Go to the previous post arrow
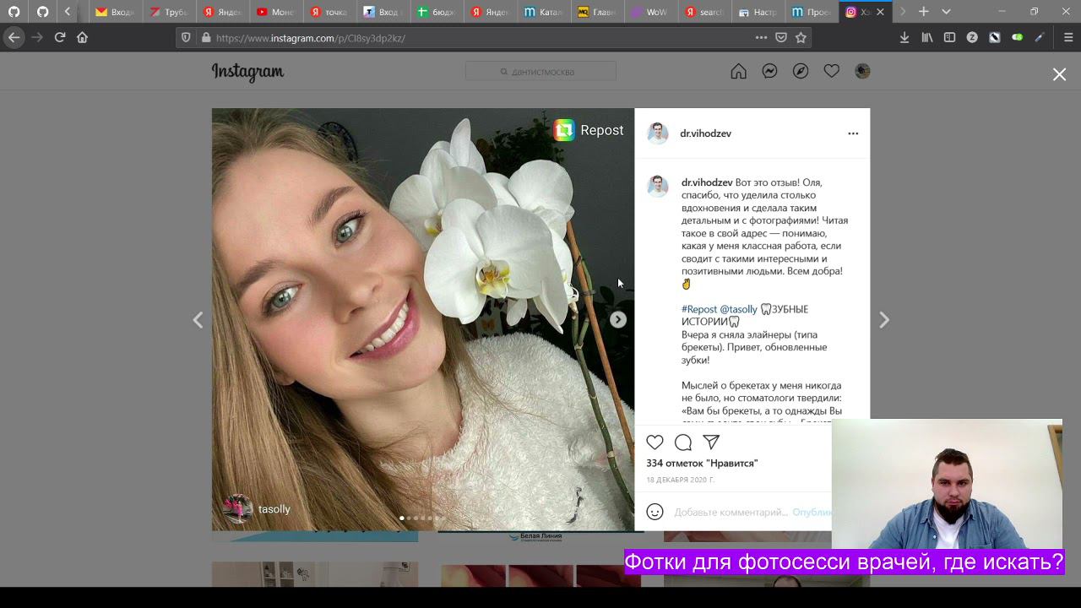The image size is (1081, 608). (198, 320)
